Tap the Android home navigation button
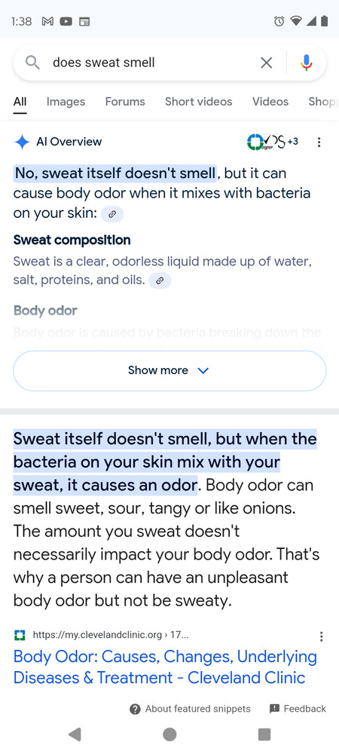 [169, 734]
